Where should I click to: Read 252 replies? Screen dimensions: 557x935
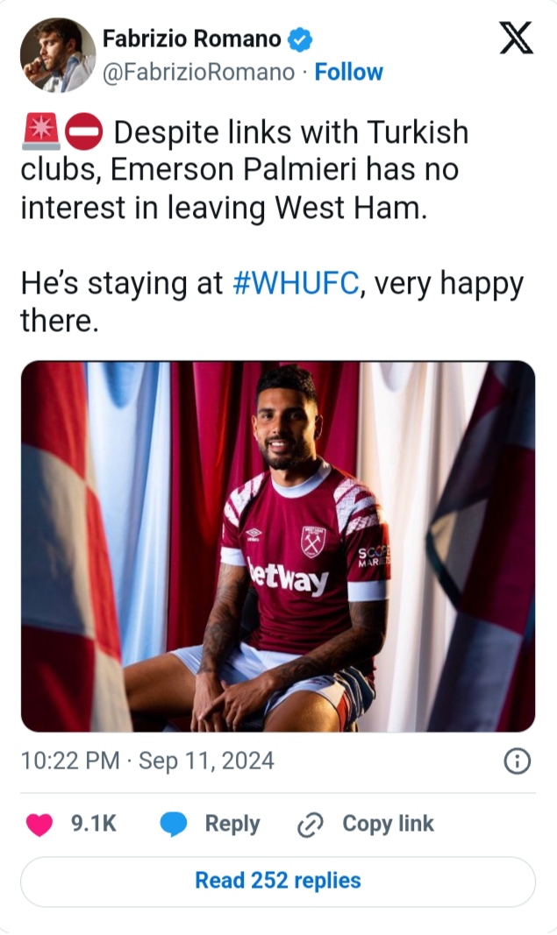click(x=278, y=881)
